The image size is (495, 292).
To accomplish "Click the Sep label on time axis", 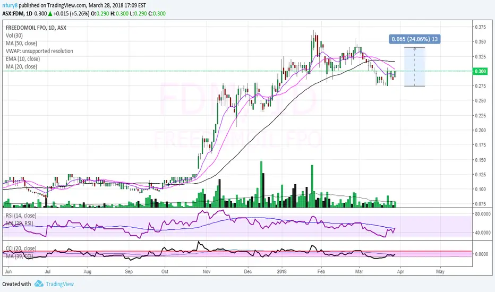I will 129,271.
